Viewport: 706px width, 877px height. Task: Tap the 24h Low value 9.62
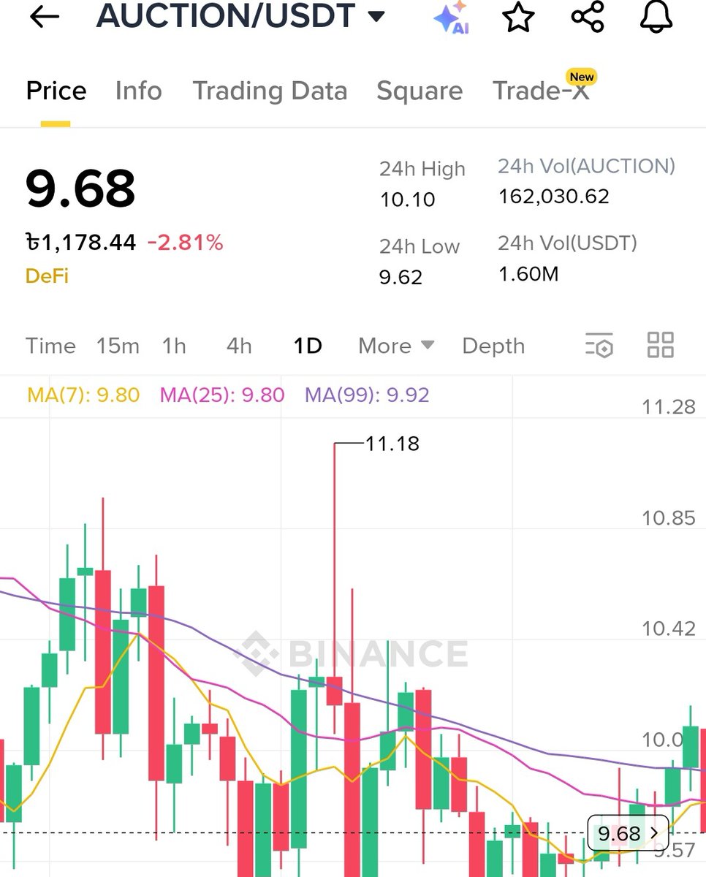(401, 277)
